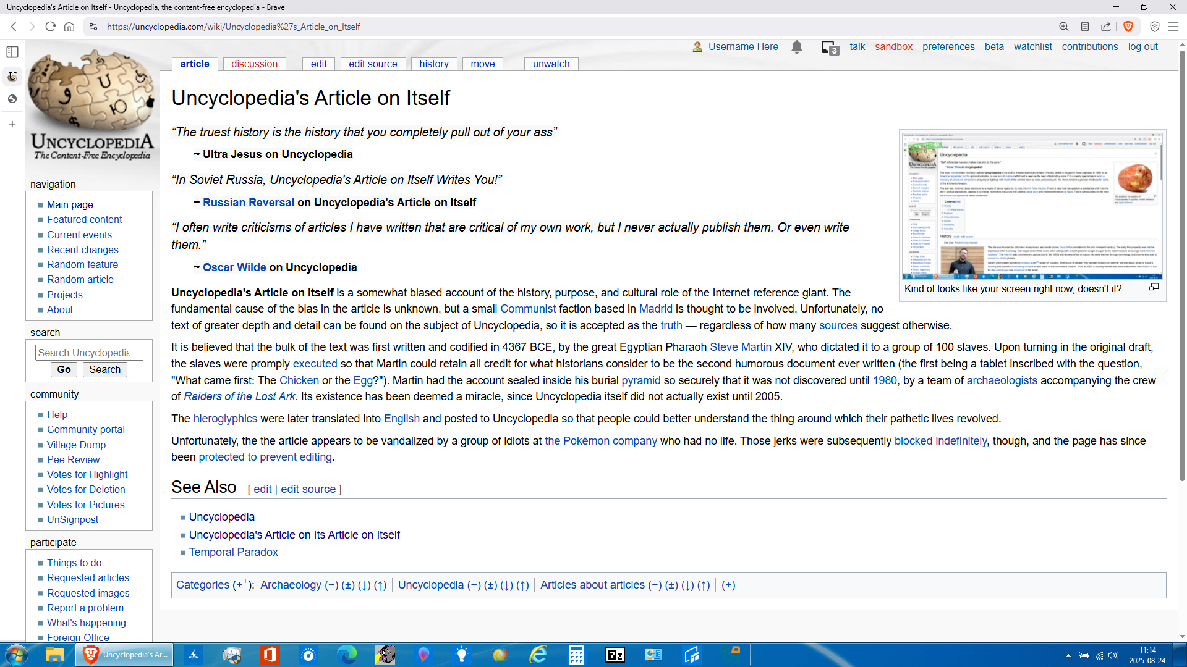Open the browser home page
1187x667 pixels.
point(69,27)
